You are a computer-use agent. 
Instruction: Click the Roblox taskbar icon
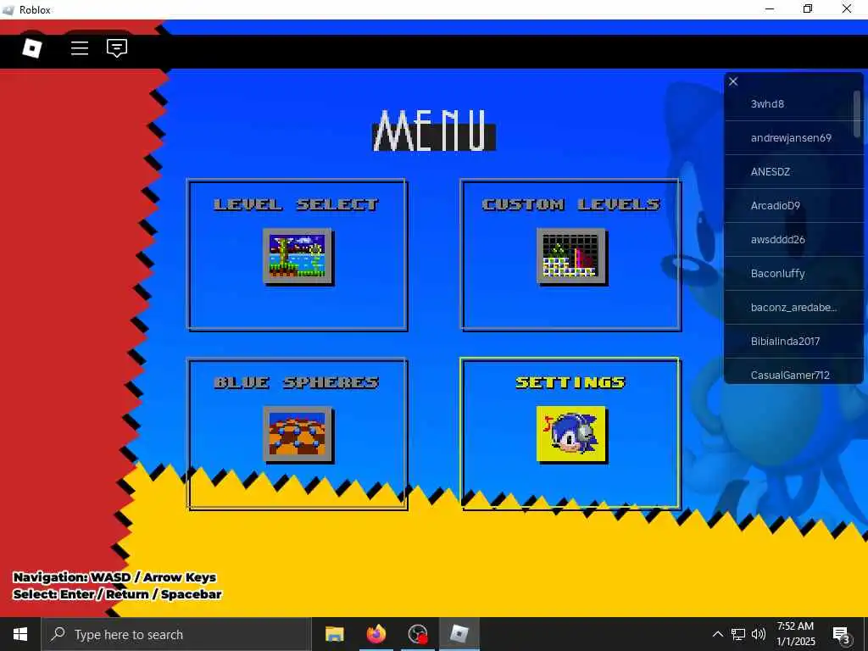[459, 634]
